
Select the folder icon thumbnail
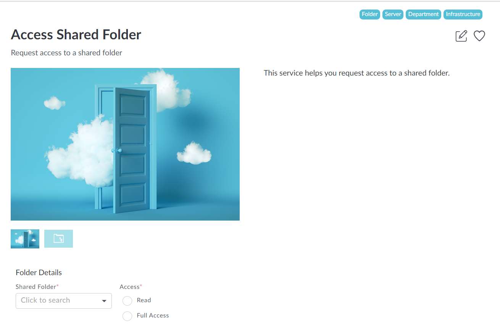[x=58, y=239]
